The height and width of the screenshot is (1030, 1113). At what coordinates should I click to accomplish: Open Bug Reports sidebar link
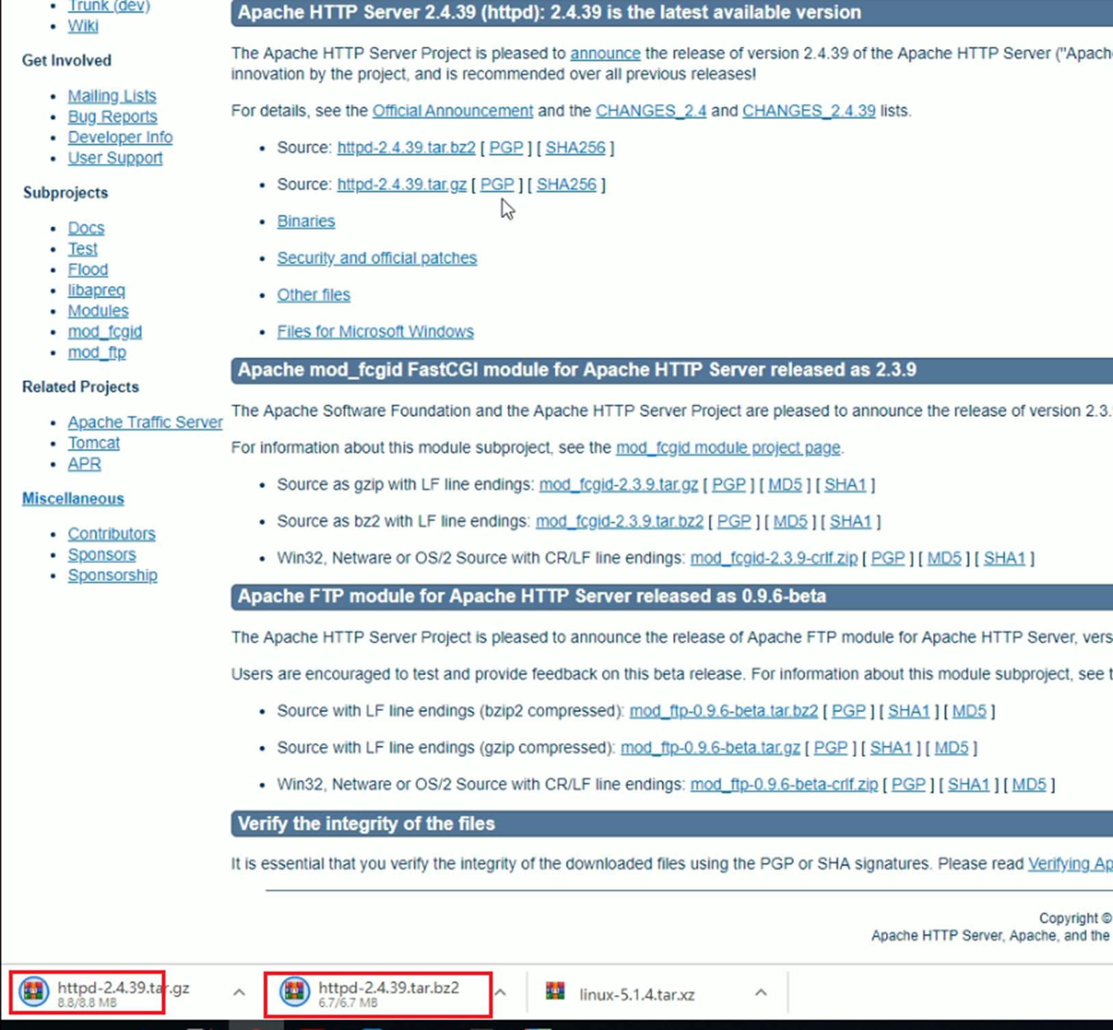(x=112, y=117)
